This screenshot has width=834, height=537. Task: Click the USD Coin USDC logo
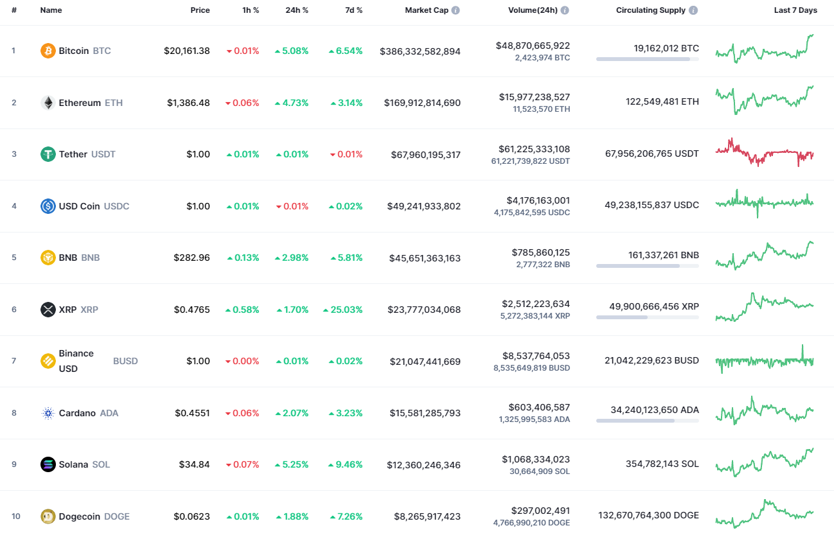(x=48, y=206)
